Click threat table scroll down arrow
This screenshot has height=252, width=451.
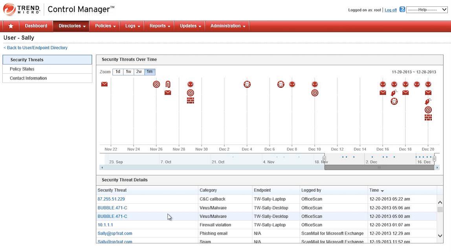click(440, 235)
